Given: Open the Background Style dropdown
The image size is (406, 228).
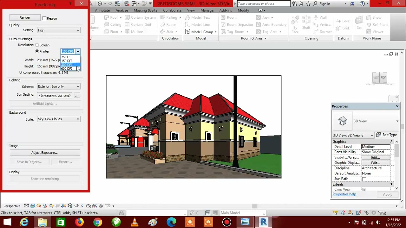Looking at the screenshot, I should click(59, 119).
